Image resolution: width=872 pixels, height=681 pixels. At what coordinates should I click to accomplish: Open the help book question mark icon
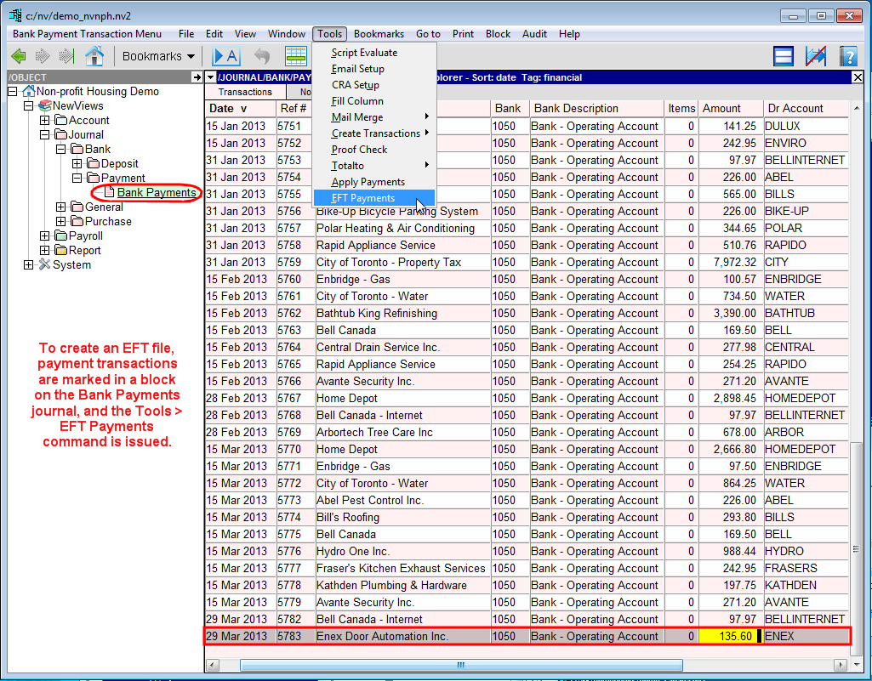tap(847, 56)
